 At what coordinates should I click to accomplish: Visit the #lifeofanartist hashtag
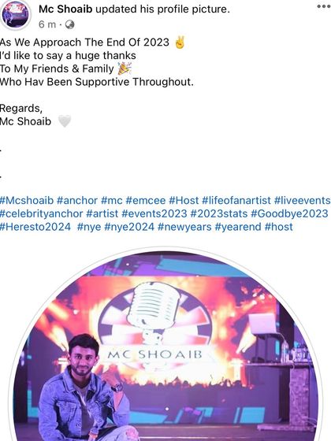tap(236, 201)
